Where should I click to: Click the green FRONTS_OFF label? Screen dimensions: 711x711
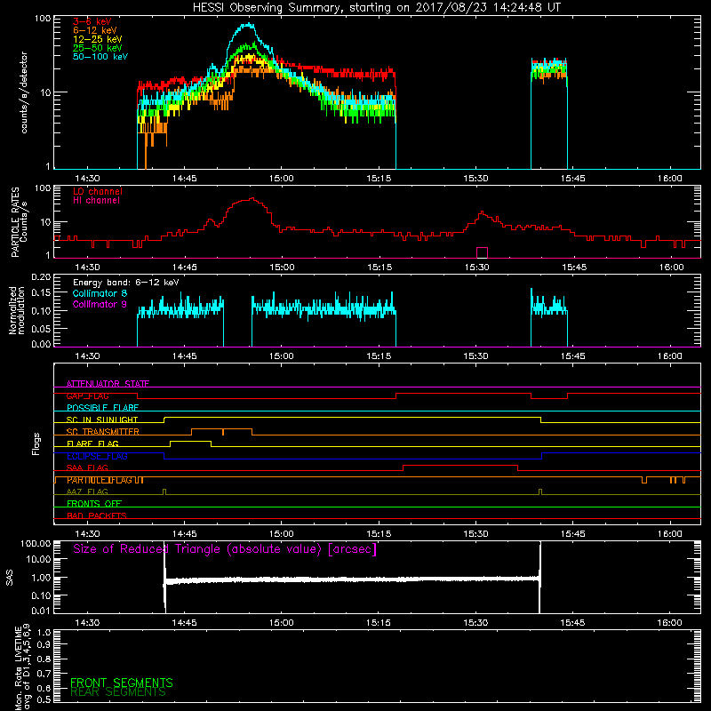click(94, 504)
